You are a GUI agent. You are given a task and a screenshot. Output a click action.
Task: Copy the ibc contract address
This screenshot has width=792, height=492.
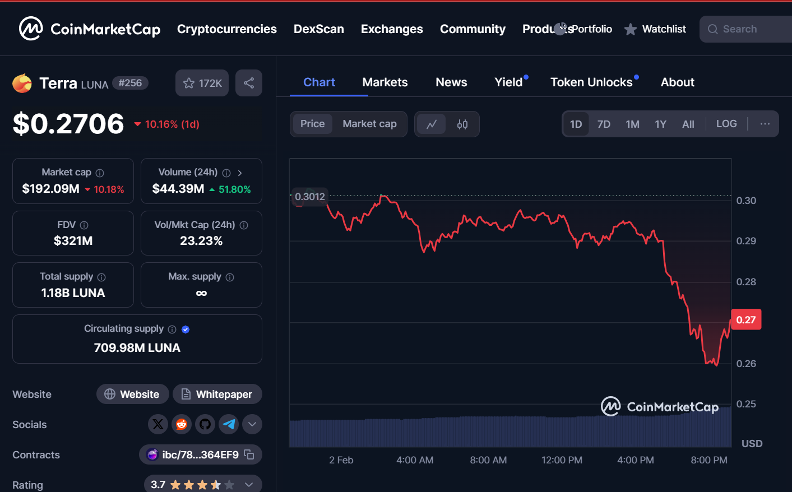[249, 454]
